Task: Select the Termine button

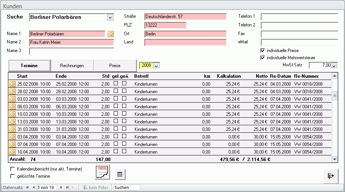Action: 29,66
